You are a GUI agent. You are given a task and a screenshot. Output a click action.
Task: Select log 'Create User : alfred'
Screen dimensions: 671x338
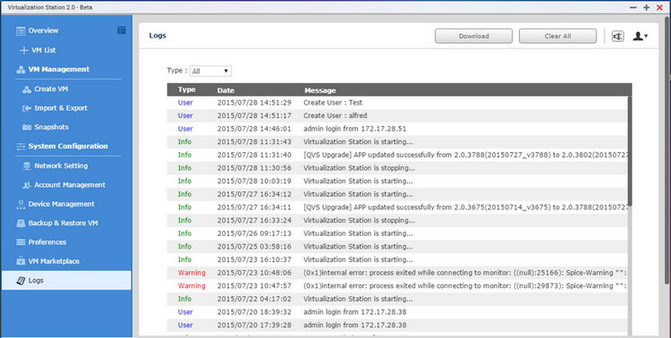335,115
